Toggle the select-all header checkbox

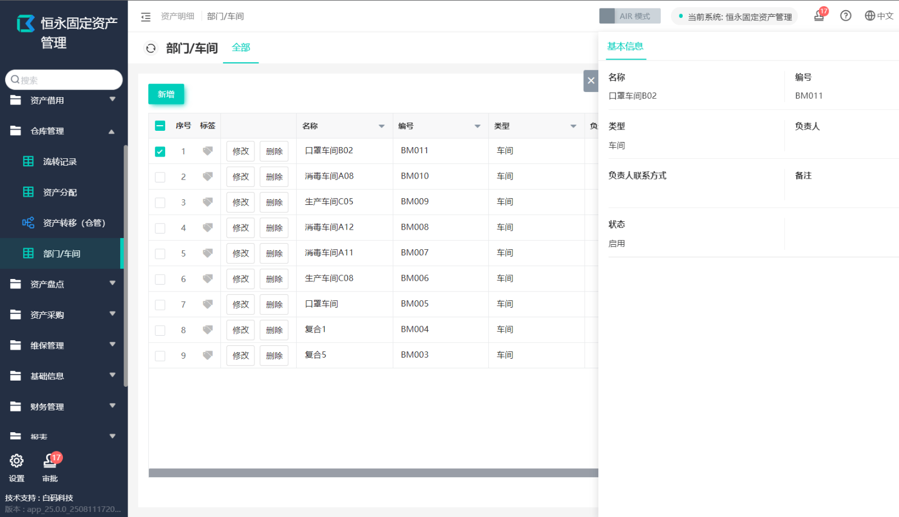(160, 126)
